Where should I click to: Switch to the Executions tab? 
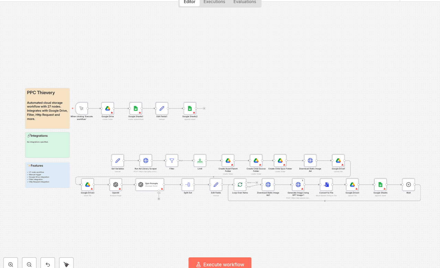pos(214,2)
